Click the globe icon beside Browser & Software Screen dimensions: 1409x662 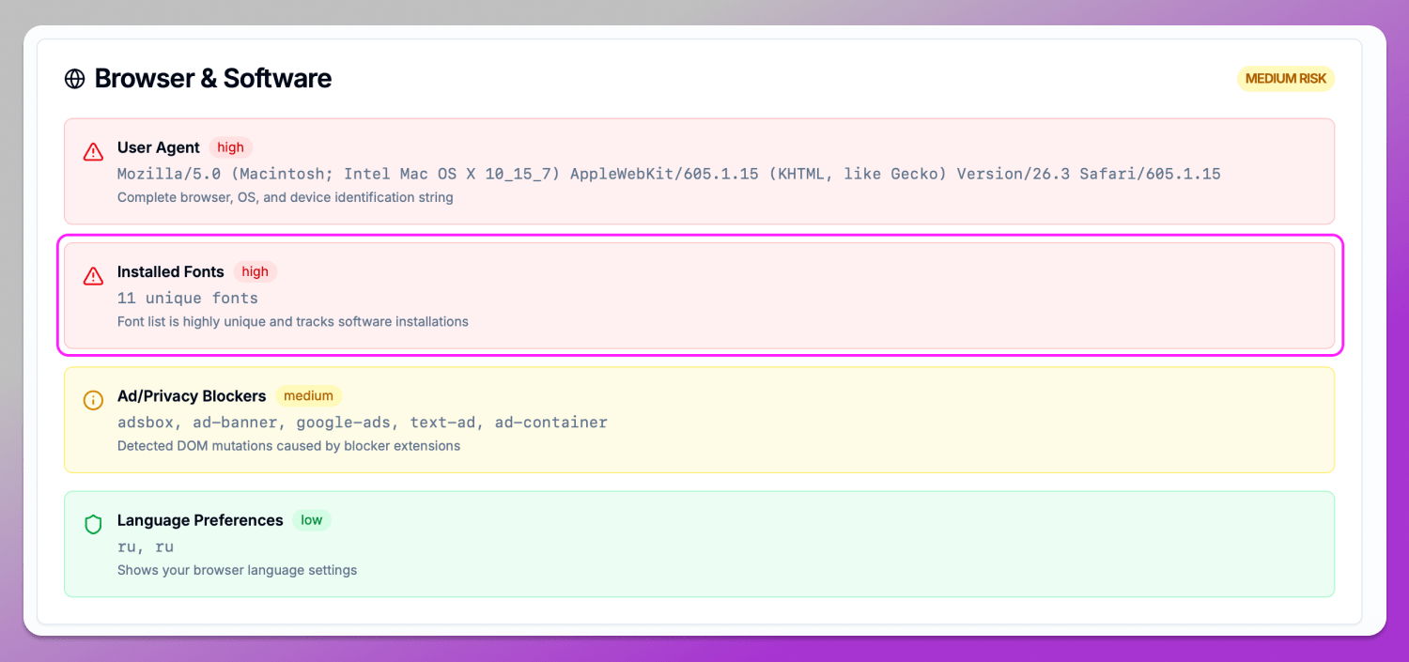pos(74,79)
